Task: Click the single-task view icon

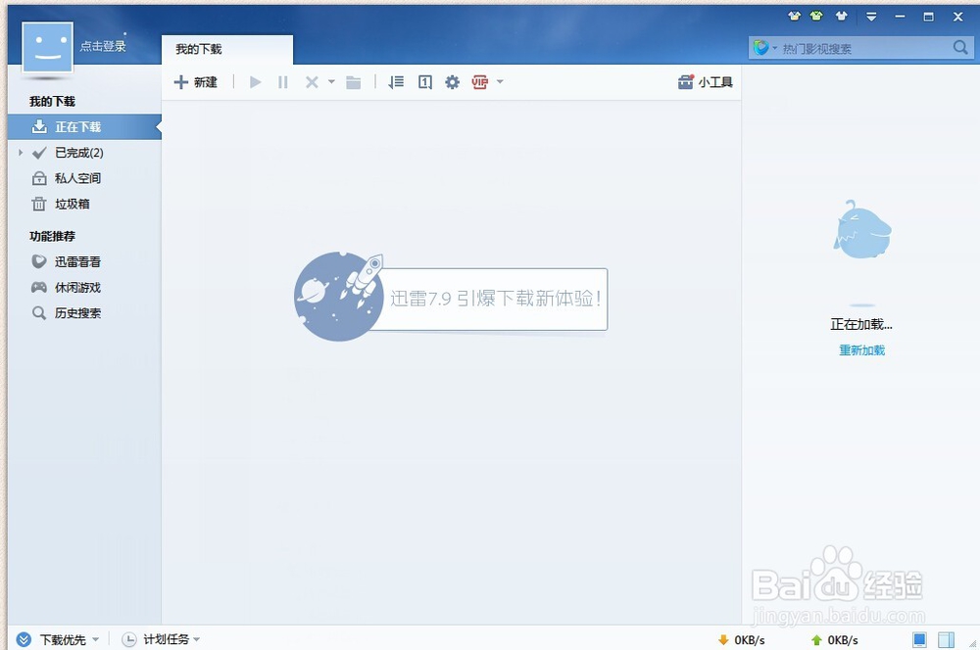Action: tap(425, 82)
